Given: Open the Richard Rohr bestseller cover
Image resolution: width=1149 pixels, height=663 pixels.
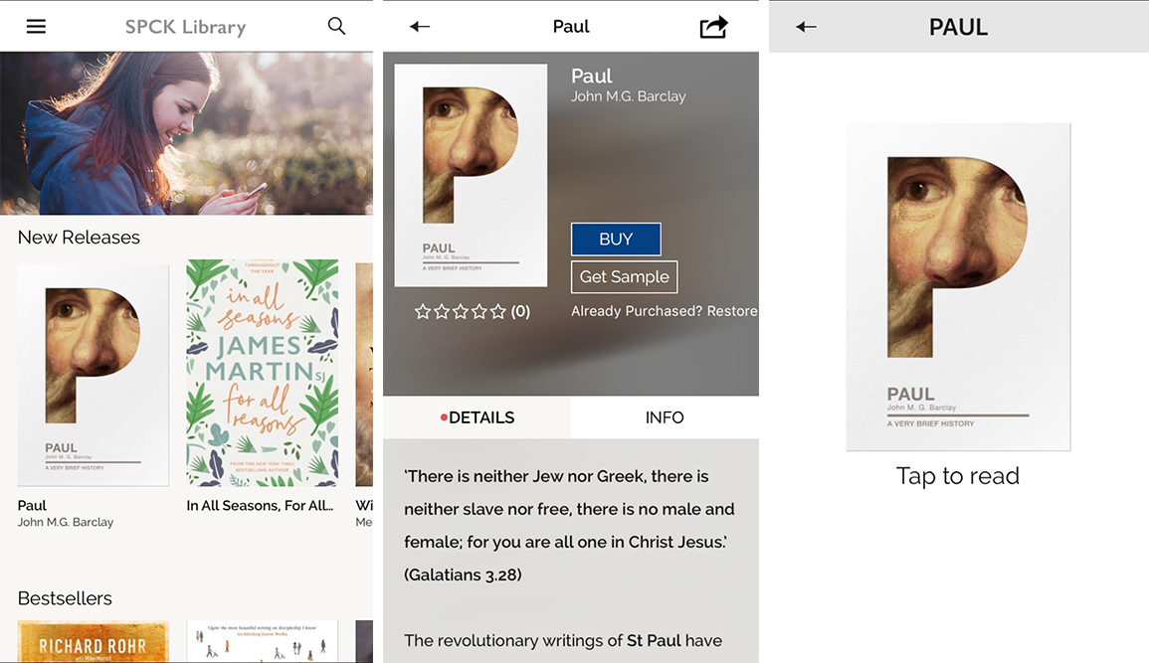Looking at the screenshot, I should tap(93, 641).
